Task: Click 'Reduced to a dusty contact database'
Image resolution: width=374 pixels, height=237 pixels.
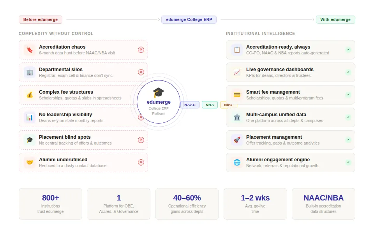Action: pos(73,166)
